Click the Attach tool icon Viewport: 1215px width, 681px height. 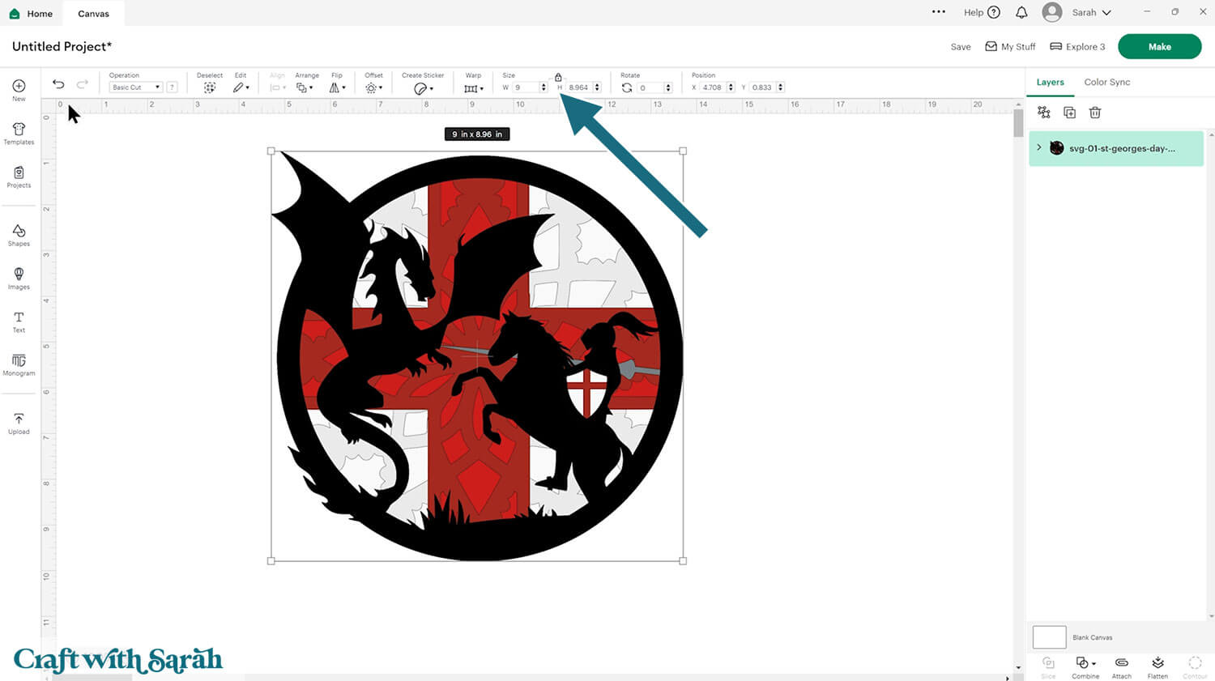coord(1122,662)
